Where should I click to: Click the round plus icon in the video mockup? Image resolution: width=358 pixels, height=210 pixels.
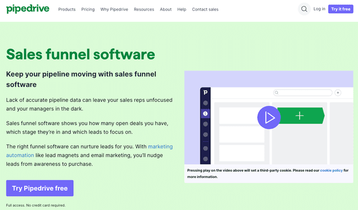pyautogui.click(x=338, y=93)
